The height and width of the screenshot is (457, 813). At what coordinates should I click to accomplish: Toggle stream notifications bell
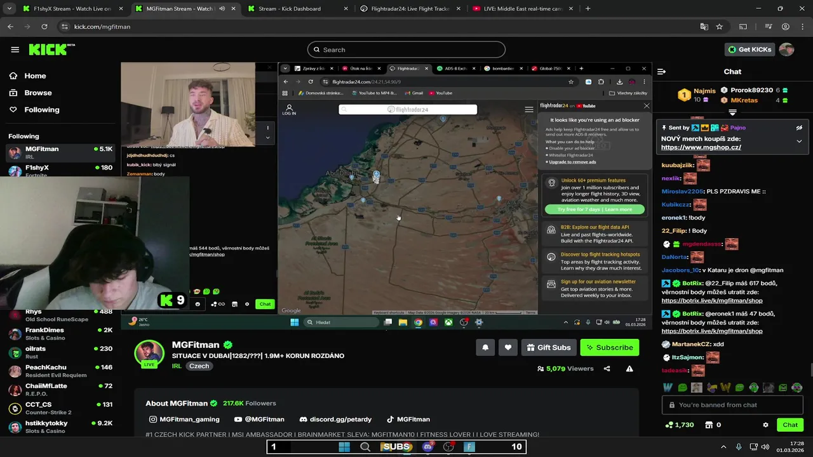tap(485, 347)
